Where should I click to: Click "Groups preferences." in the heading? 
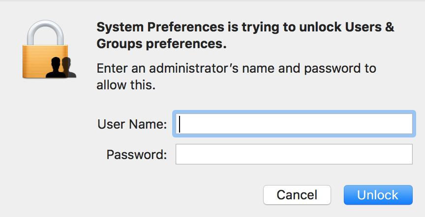pos(161,44)
